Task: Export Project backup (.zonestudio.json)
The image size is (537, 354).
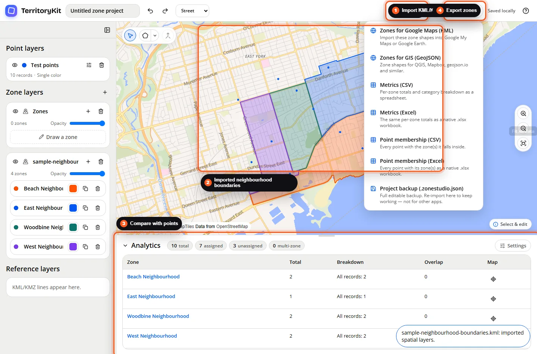Action: point(423,195)
